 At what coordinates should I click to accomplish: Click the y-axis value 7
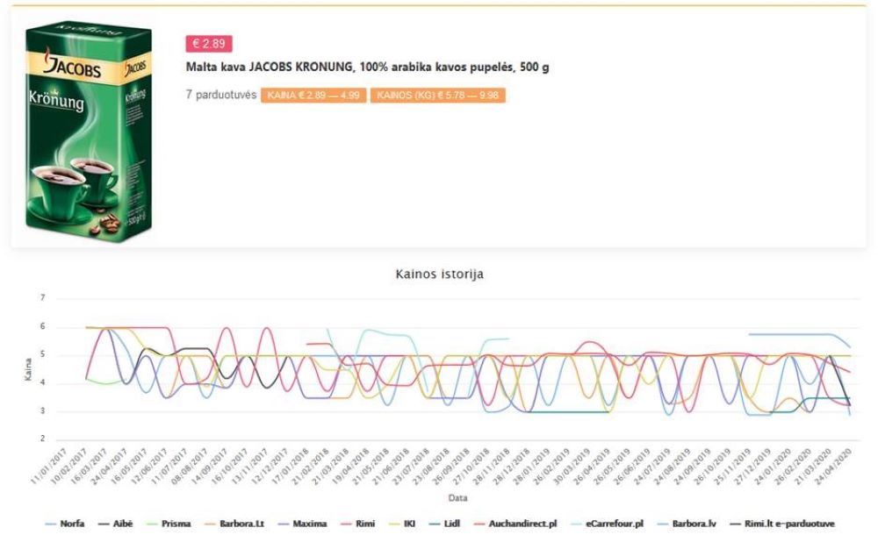pyautogui.click(x=42, y=298)
